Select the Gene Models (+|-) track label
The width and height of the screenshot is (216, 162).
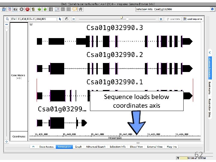point(19,77)
